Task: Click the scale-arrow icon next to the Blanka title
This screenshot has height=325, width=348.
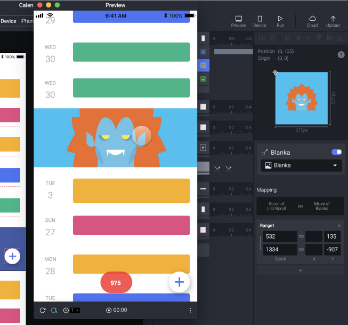Action: point(264,152)
